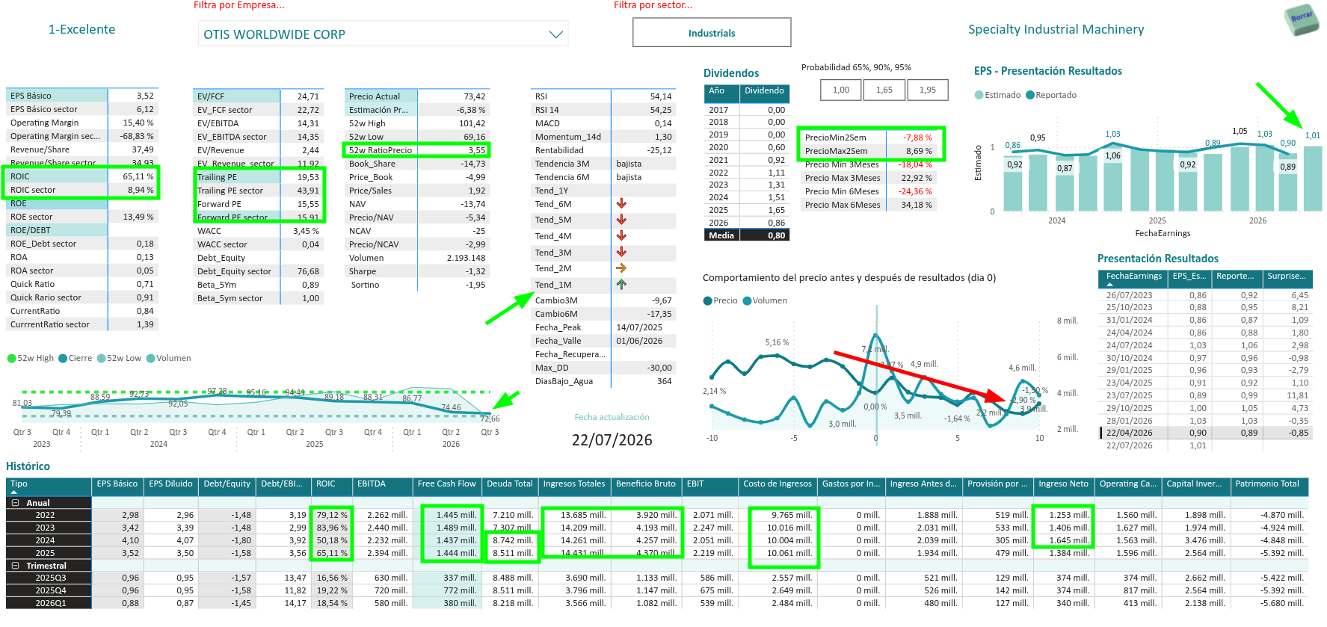The height and width of the screenshot is (627, 1327).
Task: Select the 22/04/2026 earnings row
Action: pyautogui.click(x=1206, y=433)
